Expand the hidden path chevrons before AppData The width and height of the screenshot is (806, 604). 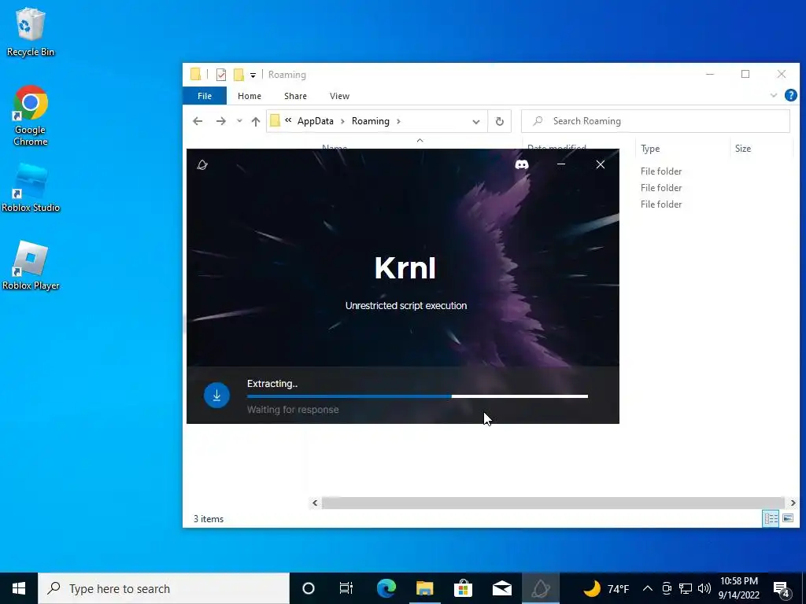[x=288, y=120]
